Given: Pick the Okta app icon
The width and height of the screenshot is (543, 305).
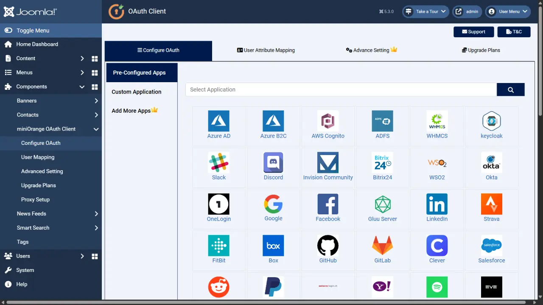Looking at the screenshot, I should 492,163.
